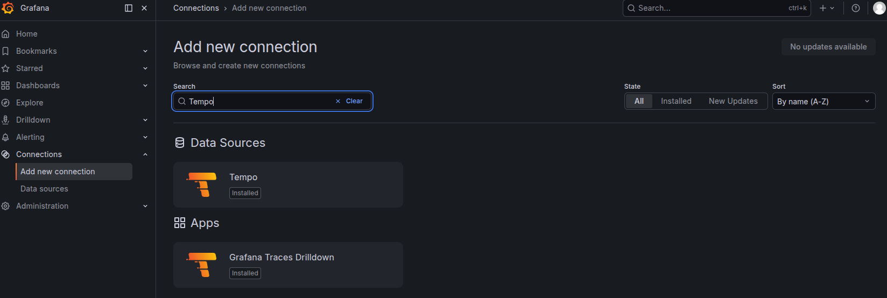Open the Home page from the sidebar
Viewport: 887px width, 298px height.
point(27,34)
